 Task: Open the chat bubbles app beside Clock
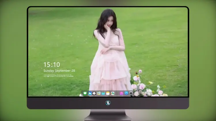click(x=99, y=93)
